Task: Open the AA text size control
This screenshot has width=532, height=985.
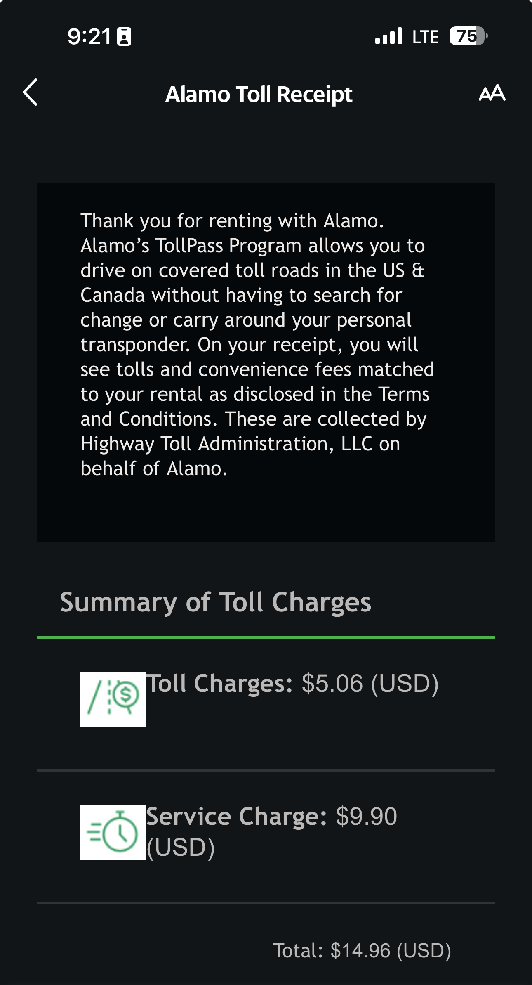Action: pos(492,93)
